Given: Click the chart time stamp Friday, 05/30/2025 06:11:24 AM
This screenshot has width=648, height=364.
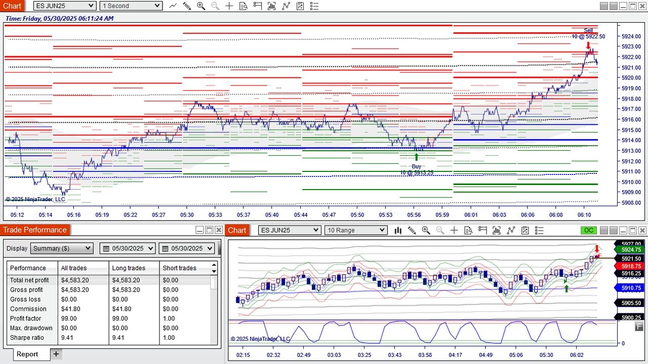Looking at the screenshot, I should tap(59, 18).
